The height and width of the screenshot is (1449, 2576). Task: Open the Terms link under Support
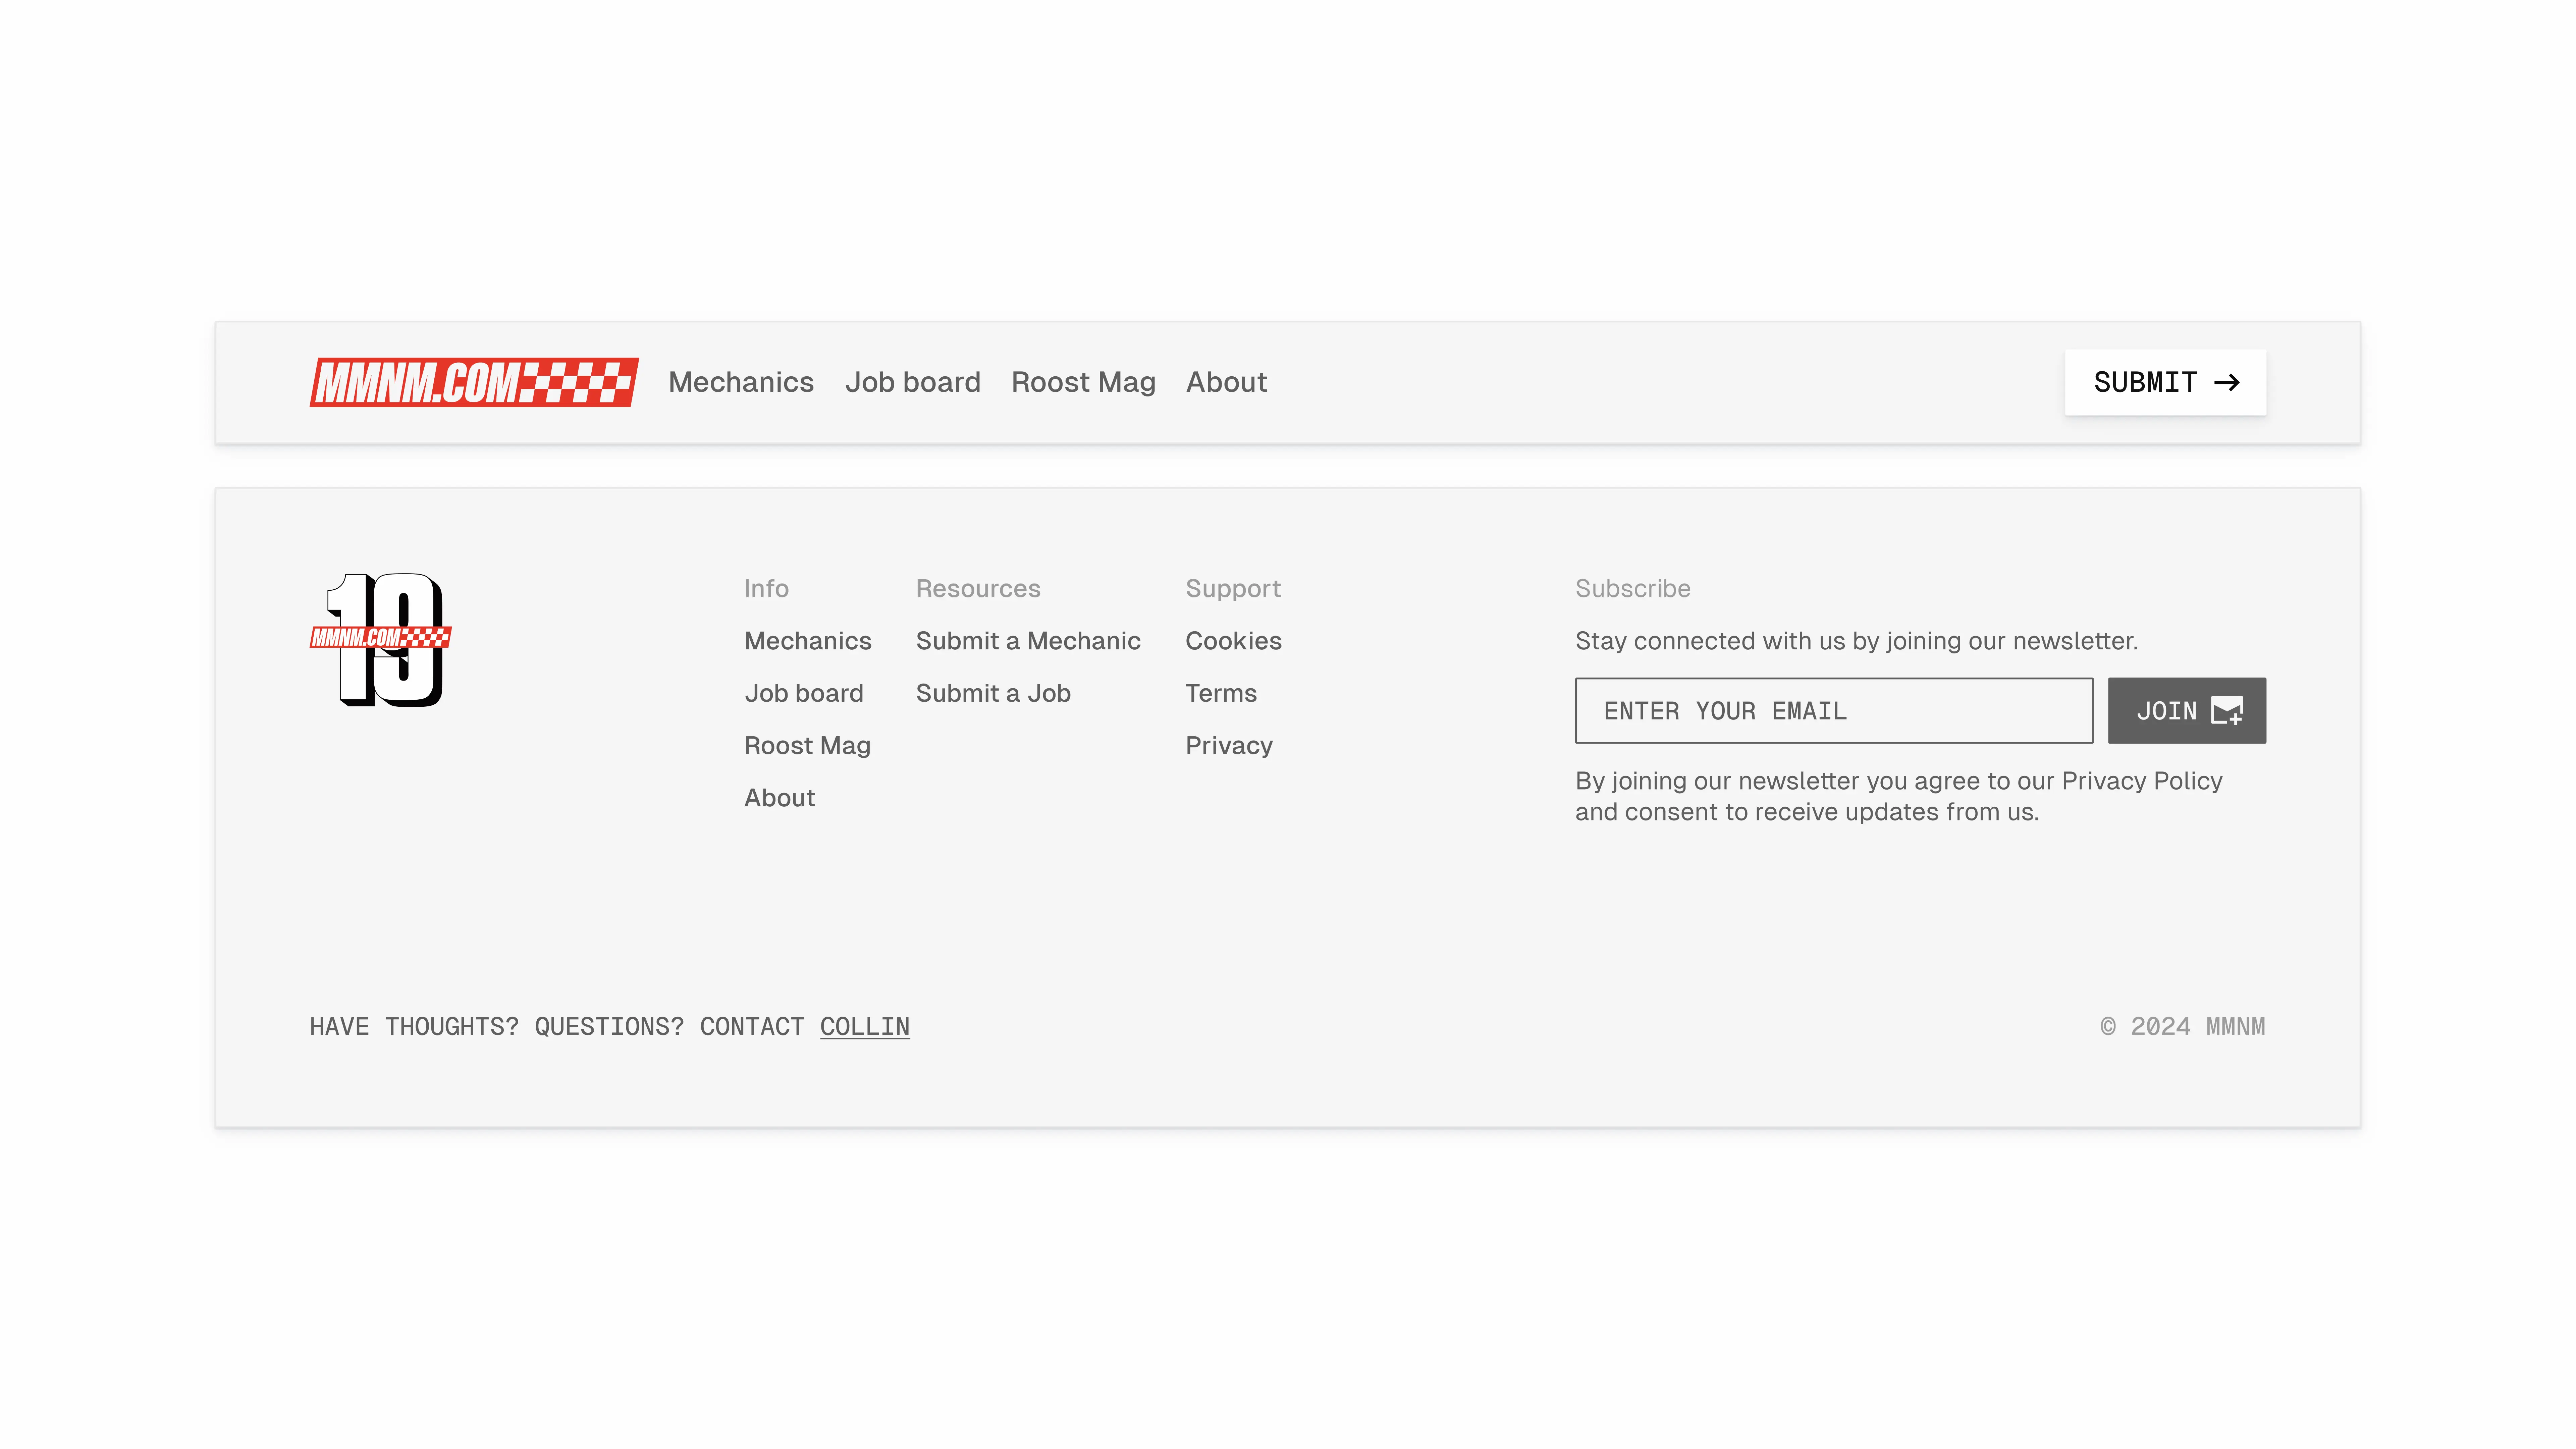pos(1221,693)
